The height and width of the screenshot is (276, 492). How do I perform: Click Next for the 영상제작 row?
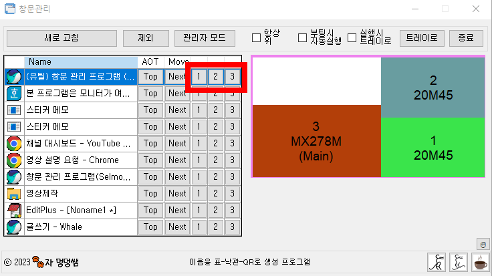(177, 193)
